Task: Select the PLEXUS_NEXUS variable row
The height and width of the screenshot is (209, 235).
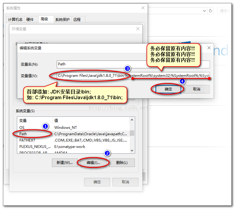Action: point(73,146)
